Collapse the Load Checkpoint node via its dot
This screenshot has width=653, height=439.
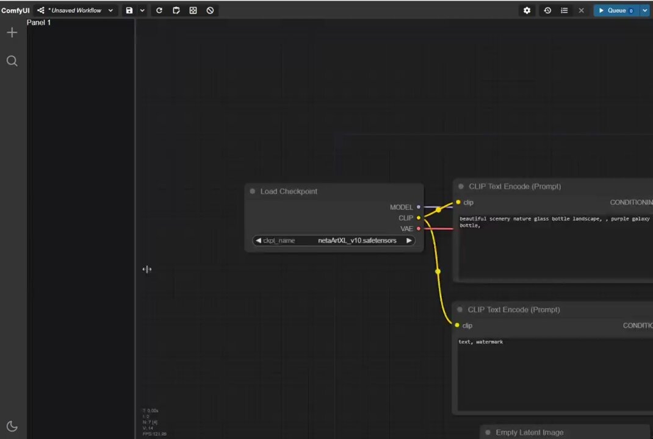[253, 191]
